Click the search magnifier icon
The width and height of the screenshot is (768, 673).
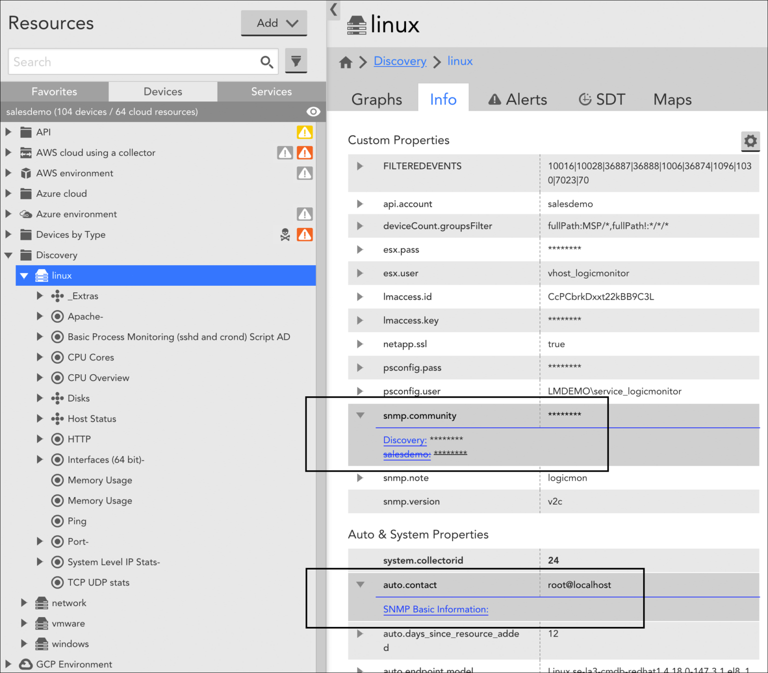[x=266, y=61]
